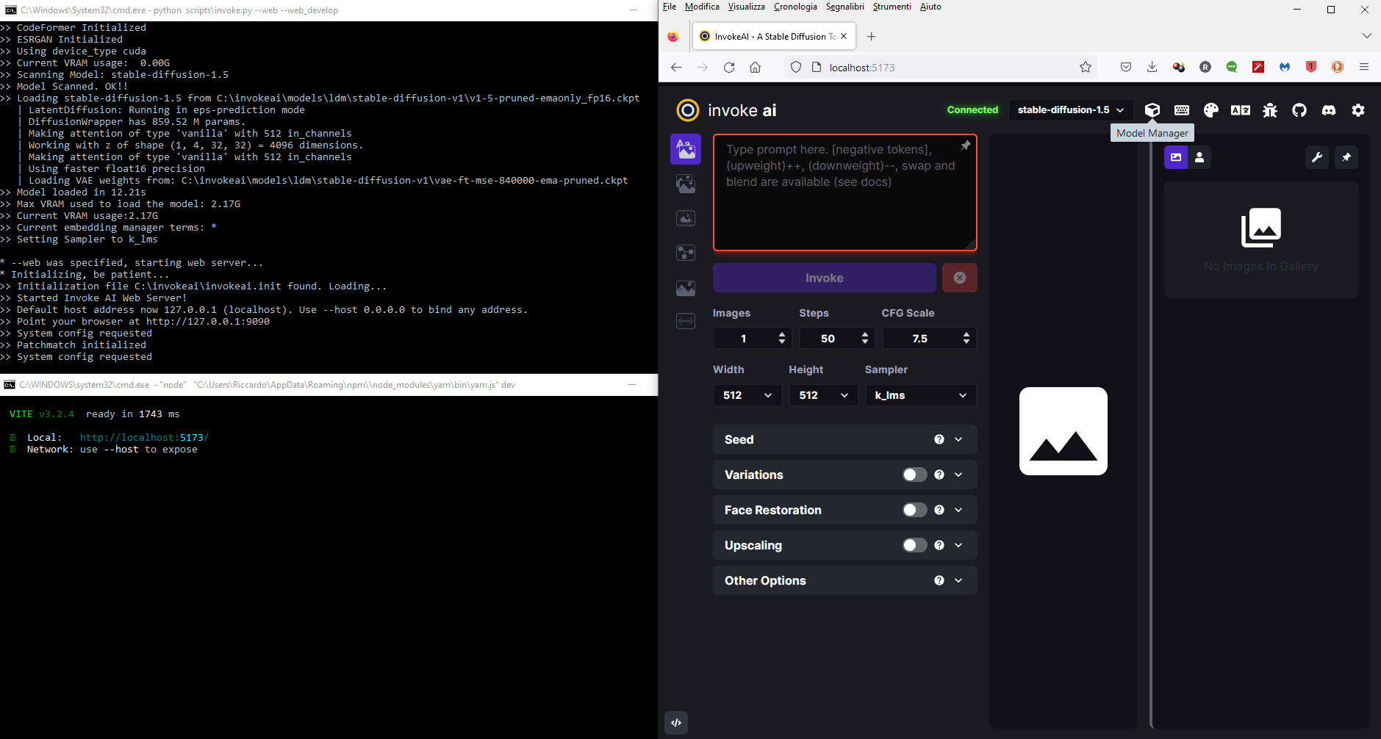Open the Width dropdown

747,395
